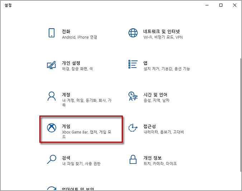Click '설치 제거, 기본값, 옵션 기능' description
Viewport: 242px width, 191px height.
[167, 69]
